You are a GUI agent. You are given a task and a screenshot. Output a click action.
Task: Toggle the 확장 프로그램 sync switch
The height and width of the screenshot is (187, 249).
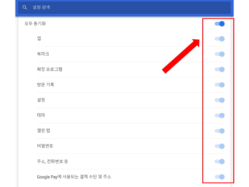(x=219, y=69)
